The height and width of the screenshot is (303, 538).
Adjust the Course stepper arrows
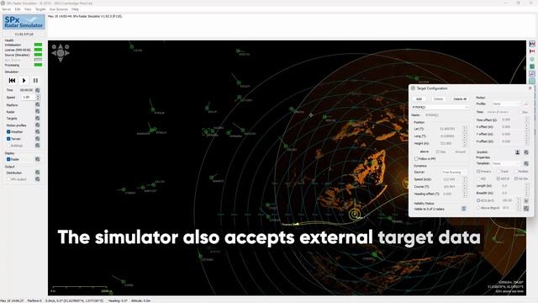tap(465, 187)
